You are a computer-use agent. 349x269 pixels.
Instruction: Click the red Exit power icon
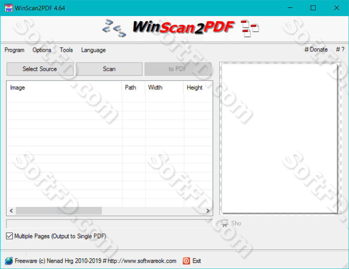186,261
